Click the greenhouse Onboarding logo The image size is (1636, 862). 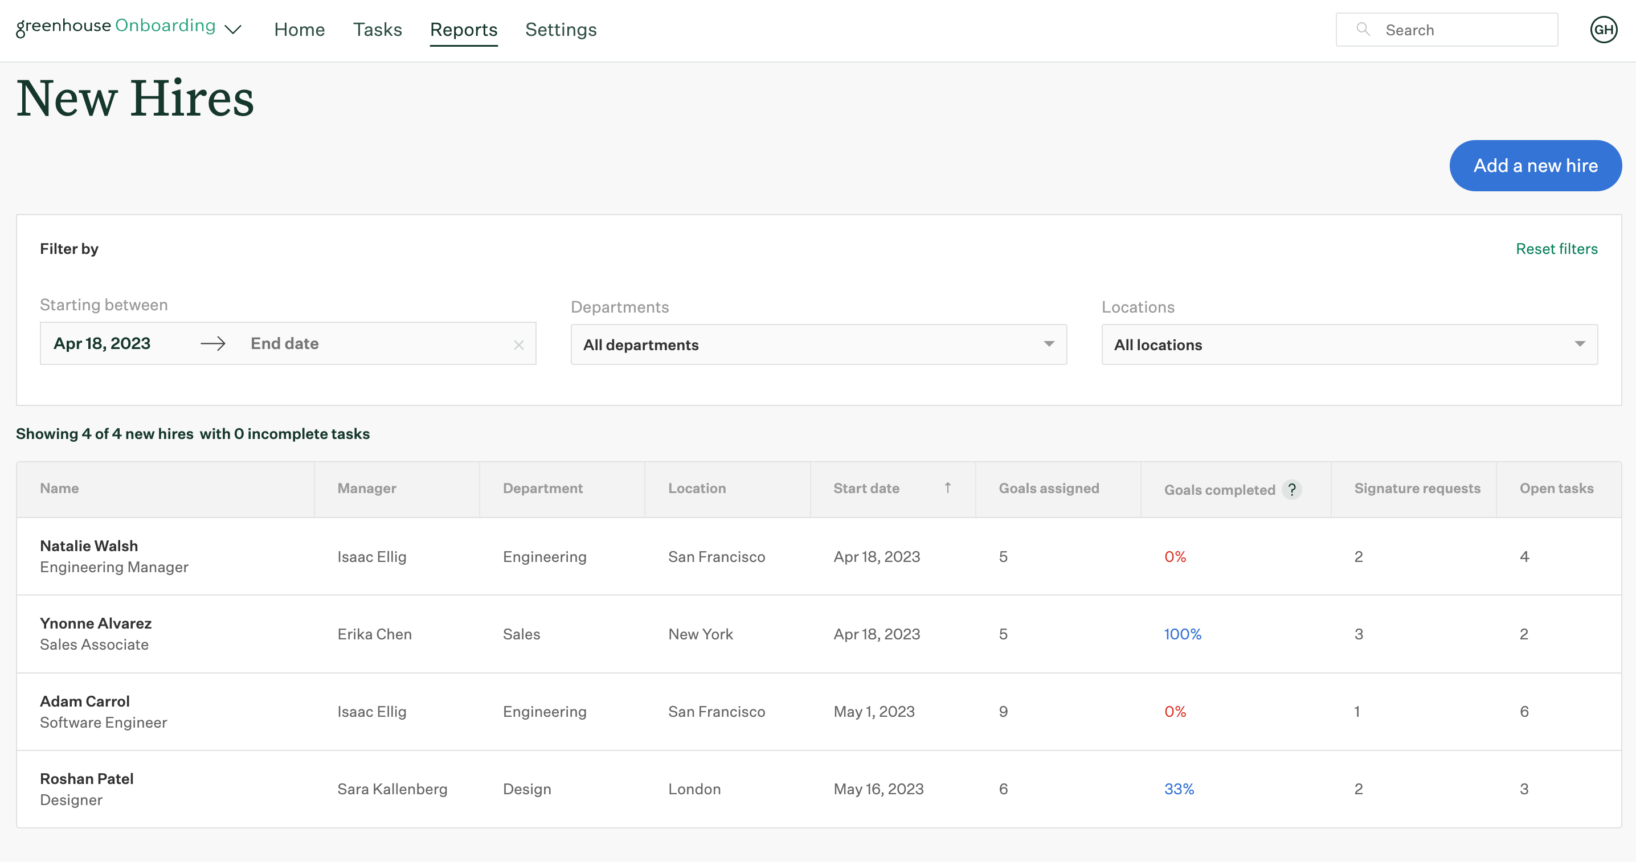point(116,27)
